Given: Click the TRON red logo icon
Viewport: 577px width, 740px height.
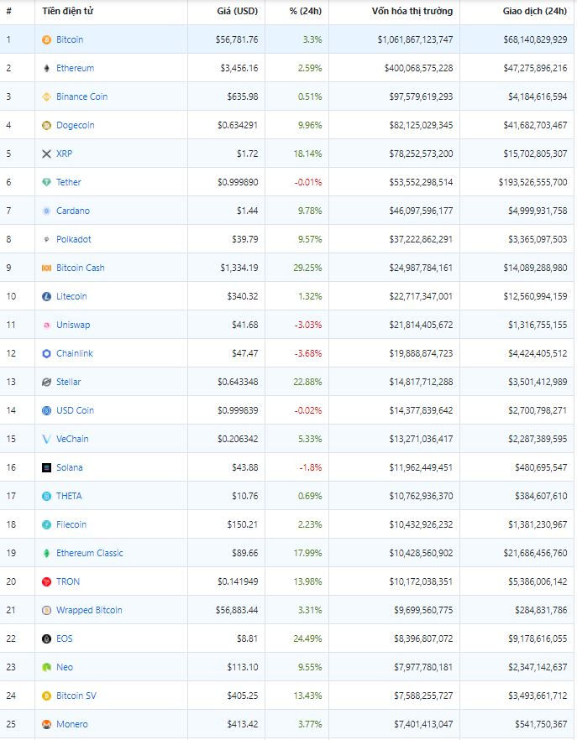Looking at the screenshot, I should click(46, 582).
